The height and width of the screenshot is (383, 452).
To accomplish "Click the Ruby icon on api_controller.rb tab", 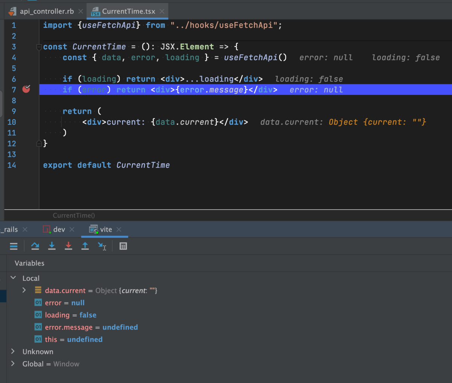I will (12, 11).
